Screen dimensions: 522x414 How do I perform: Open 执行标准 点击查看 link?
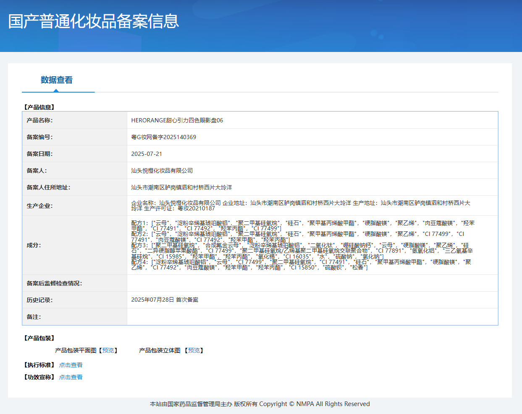(x=71, y=365)
